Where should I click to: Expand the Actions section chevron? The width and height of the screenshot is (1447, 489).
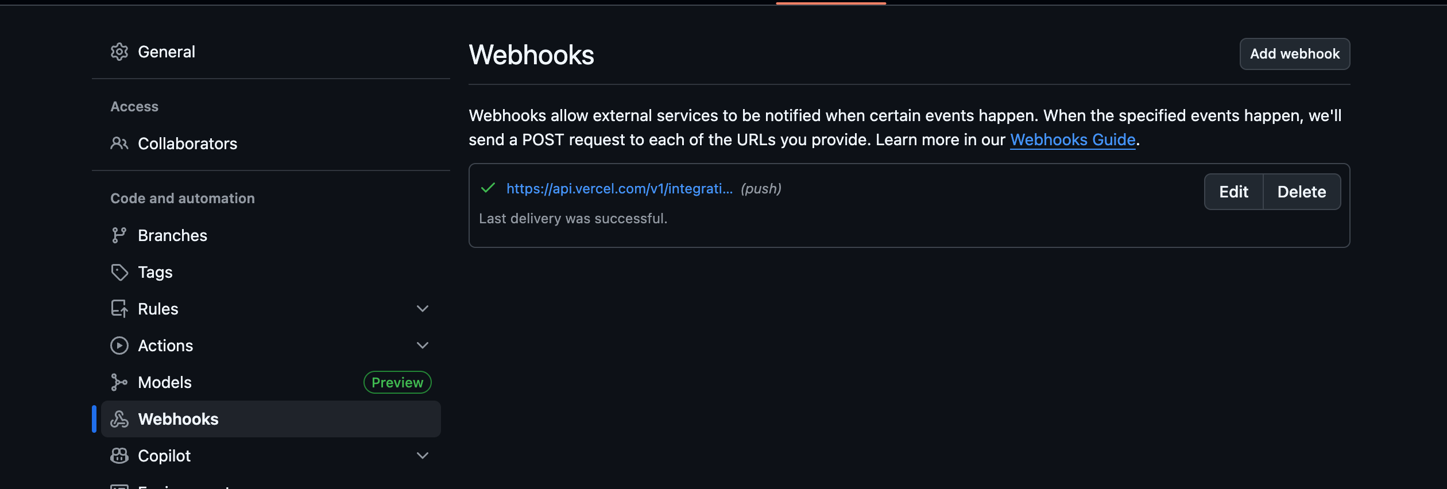[x=423, y=346]
